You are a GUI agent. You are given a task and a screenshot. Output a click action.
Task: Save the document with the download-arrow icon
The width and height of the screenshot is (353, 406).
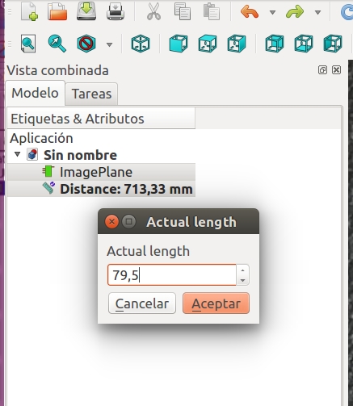click(86, 11)
